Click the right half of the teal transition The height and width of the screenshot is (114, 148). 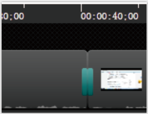click(x=91, y=82)
